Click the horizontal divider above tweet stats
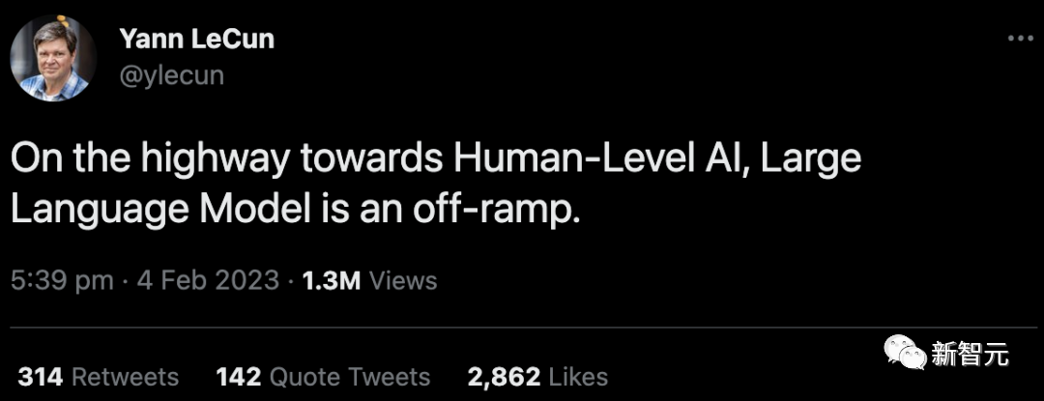 point(522,329)
